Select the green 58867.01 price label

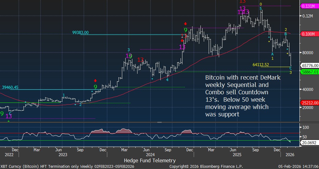click(310, 72)
